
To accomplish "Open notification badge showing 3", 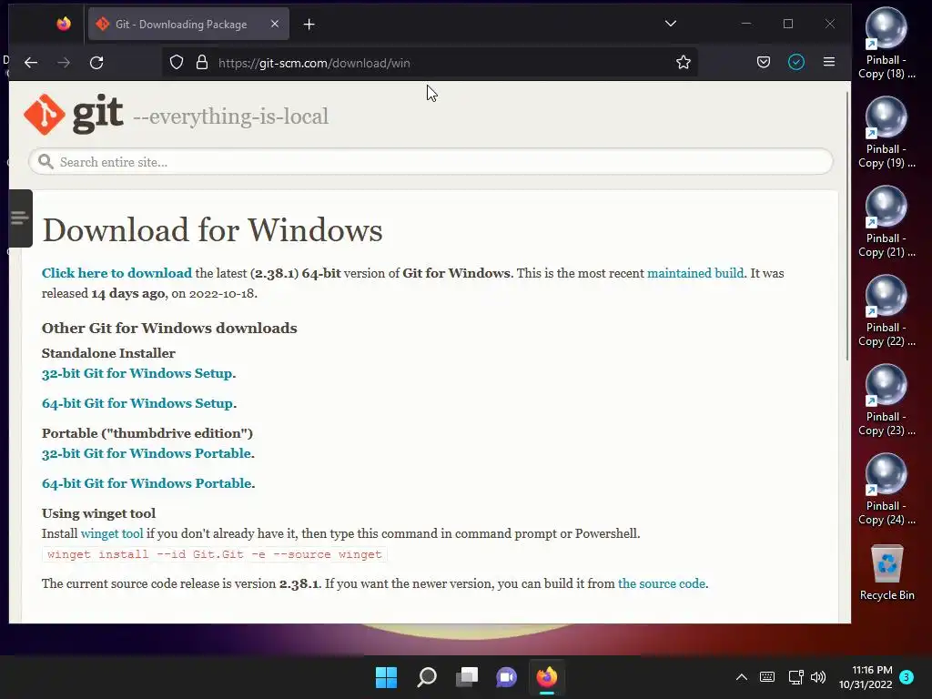I will (907, 677).
